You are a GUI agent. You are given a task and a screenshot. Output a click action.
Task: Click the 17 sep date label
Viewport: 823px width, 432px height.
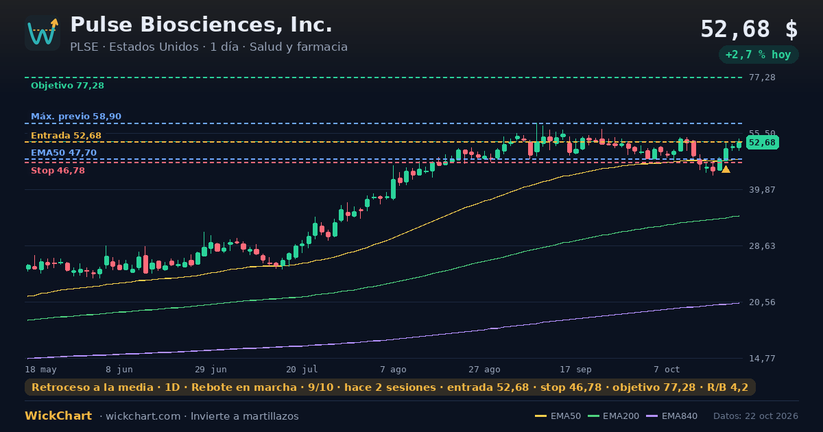[575, 369]
